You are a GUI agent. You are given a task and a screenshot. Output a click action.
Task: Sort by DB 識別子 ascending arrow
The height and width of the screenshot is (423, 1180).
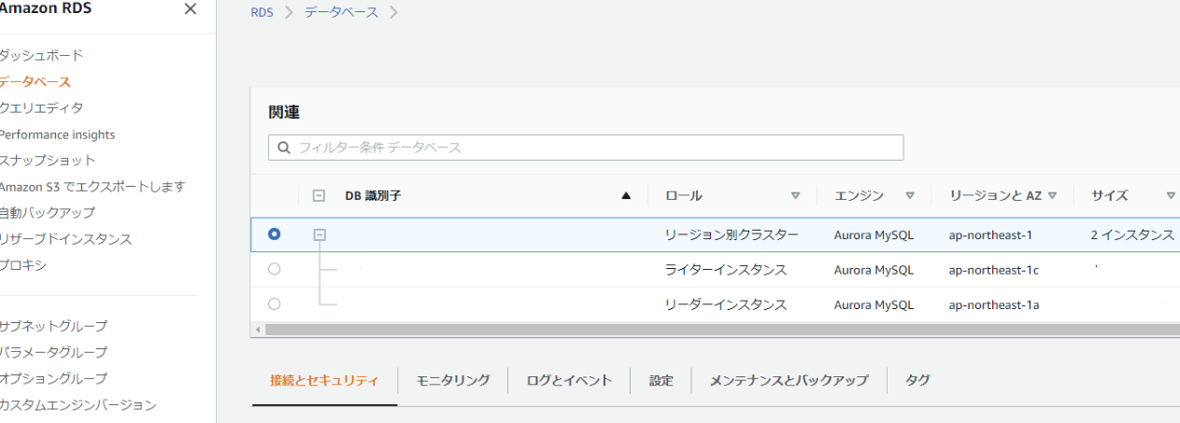tap(626, 196)
